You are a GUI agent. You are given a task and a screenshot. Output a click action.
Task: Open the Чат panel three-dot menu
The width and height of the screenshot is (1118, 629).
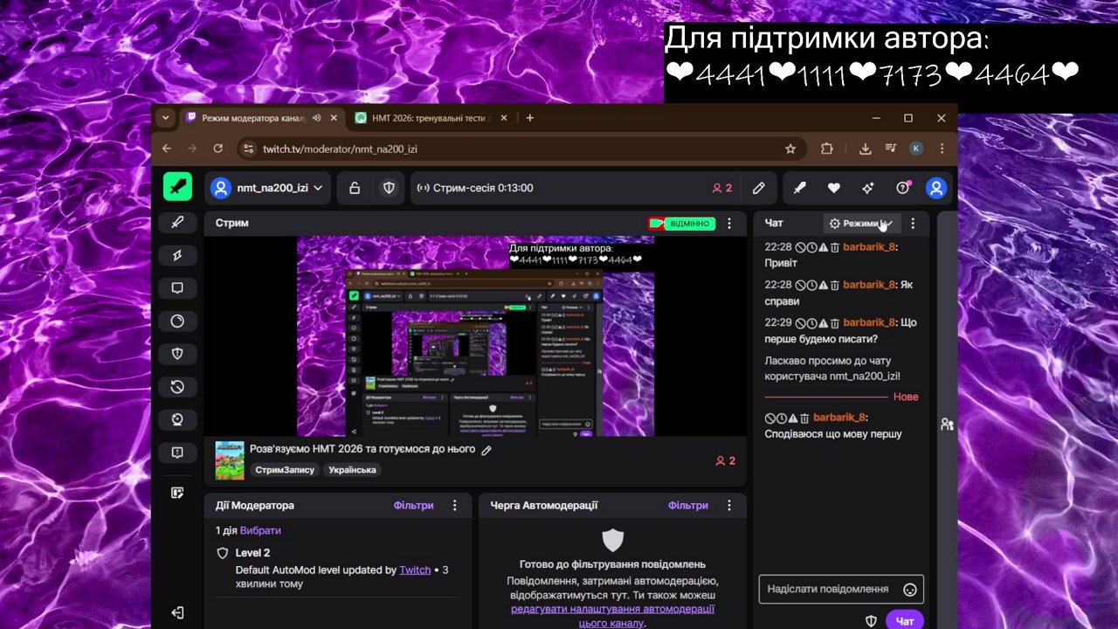[x=913, y=224]
